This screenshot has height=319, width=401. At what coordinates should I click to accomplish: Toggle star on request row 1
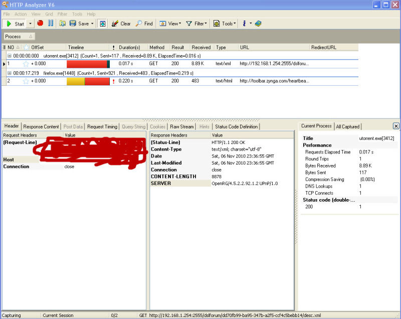pos(26,64)
